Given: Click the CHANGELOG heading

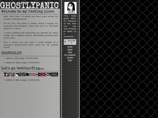Looking at the screenshot, I should (x=11, y=53).
